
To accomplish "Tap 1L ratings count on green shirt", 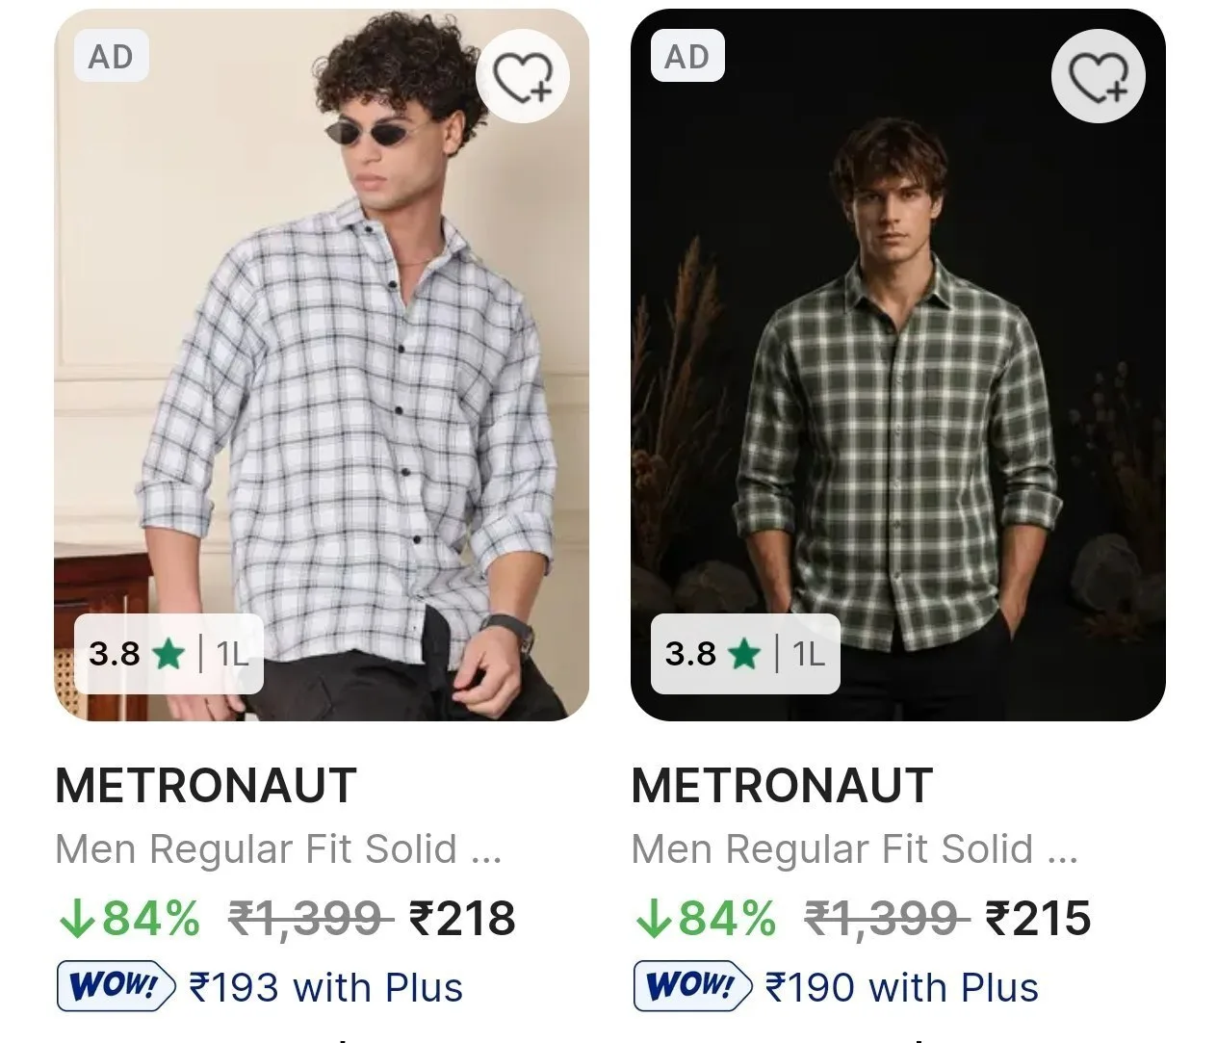I will click(x=809, y=655).
